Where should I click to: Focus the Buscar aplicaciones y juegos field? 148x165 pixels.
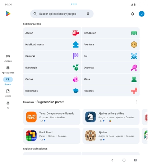(x=62, y=14)
